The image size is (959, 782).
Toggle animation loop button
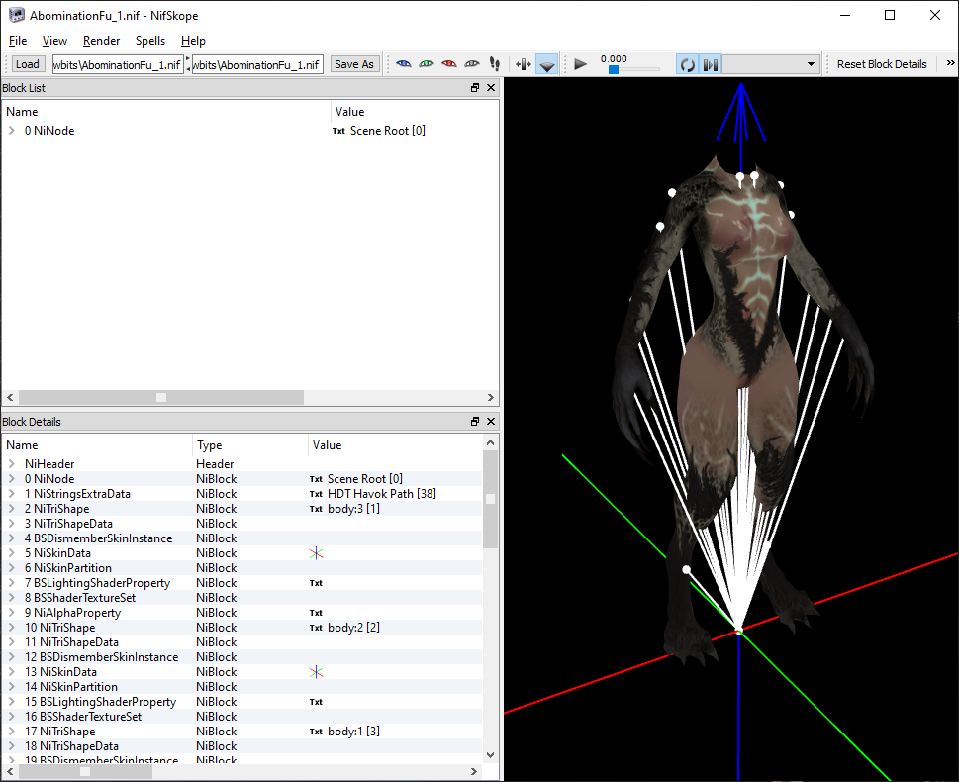tap(688, 64)
